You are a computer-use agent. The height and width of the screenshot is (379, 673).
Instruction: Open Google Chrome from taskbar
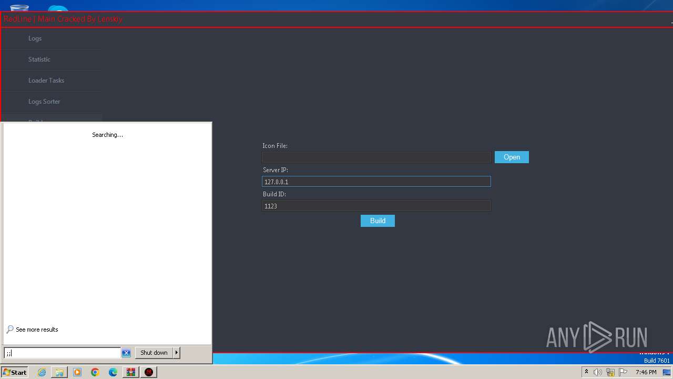click(95, 372)
